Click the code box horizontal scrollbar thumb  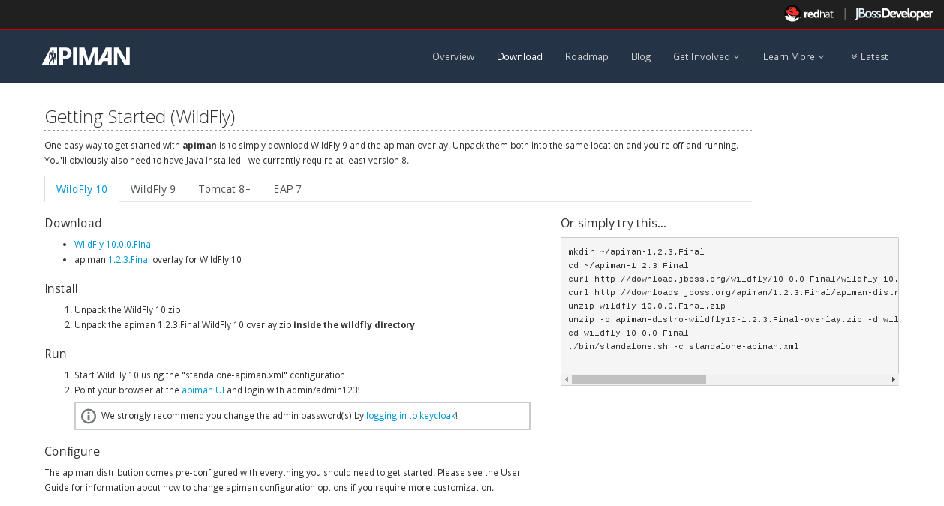tap(639, 380)
